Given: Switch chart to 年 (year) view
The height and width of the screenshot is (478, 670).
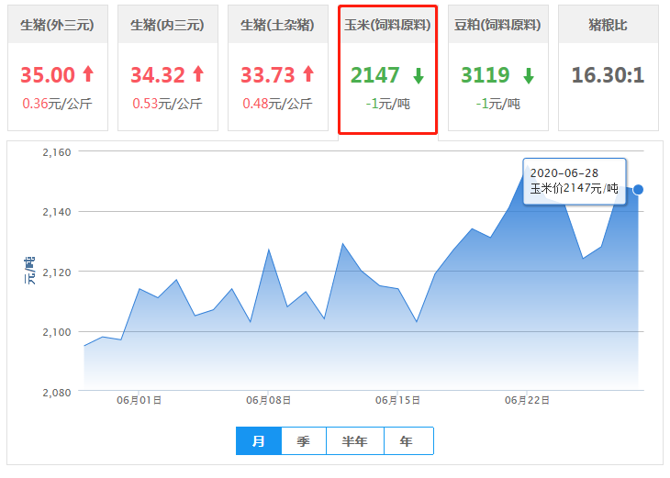Looking at the screenshot, I should (x=407, y=441).
